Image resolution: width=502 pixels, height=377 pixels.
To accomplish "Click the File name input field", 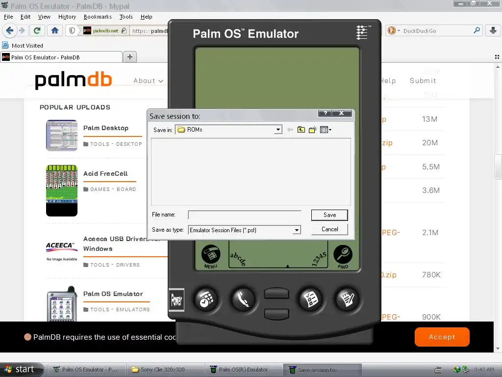I will [x=244, y=215].
